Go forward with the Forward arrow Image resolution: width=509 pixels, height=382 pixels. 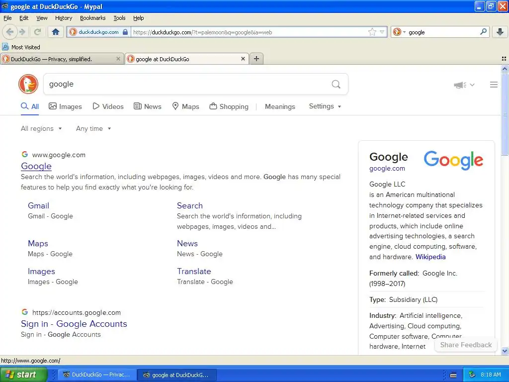(22, 32)
